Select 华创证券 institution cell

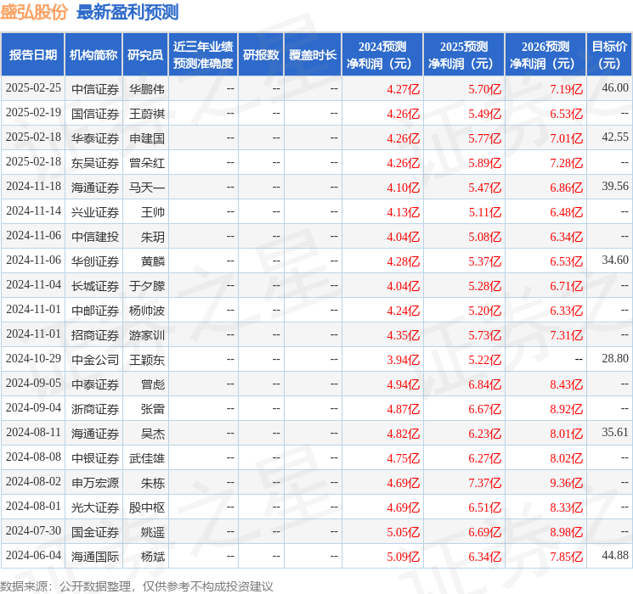pos(95,261)
